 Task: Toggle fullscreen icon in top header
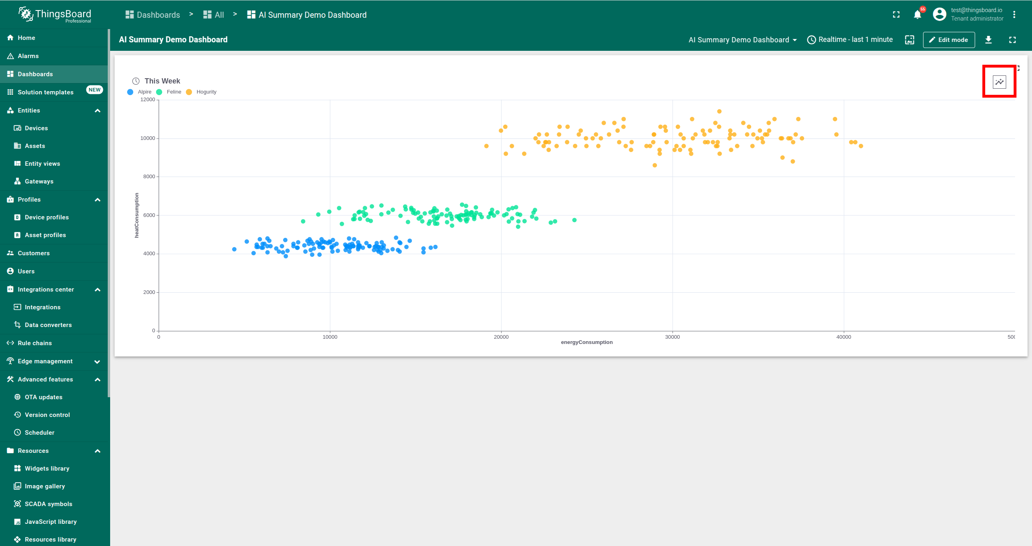pos(896,15)
